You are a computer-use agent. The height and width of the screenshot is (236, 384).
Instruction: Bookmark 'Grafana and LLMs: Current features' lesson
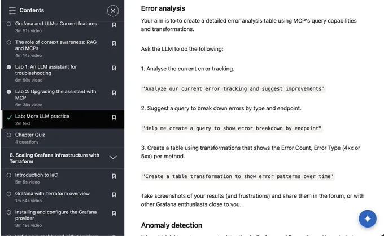(x=114, y=25)
